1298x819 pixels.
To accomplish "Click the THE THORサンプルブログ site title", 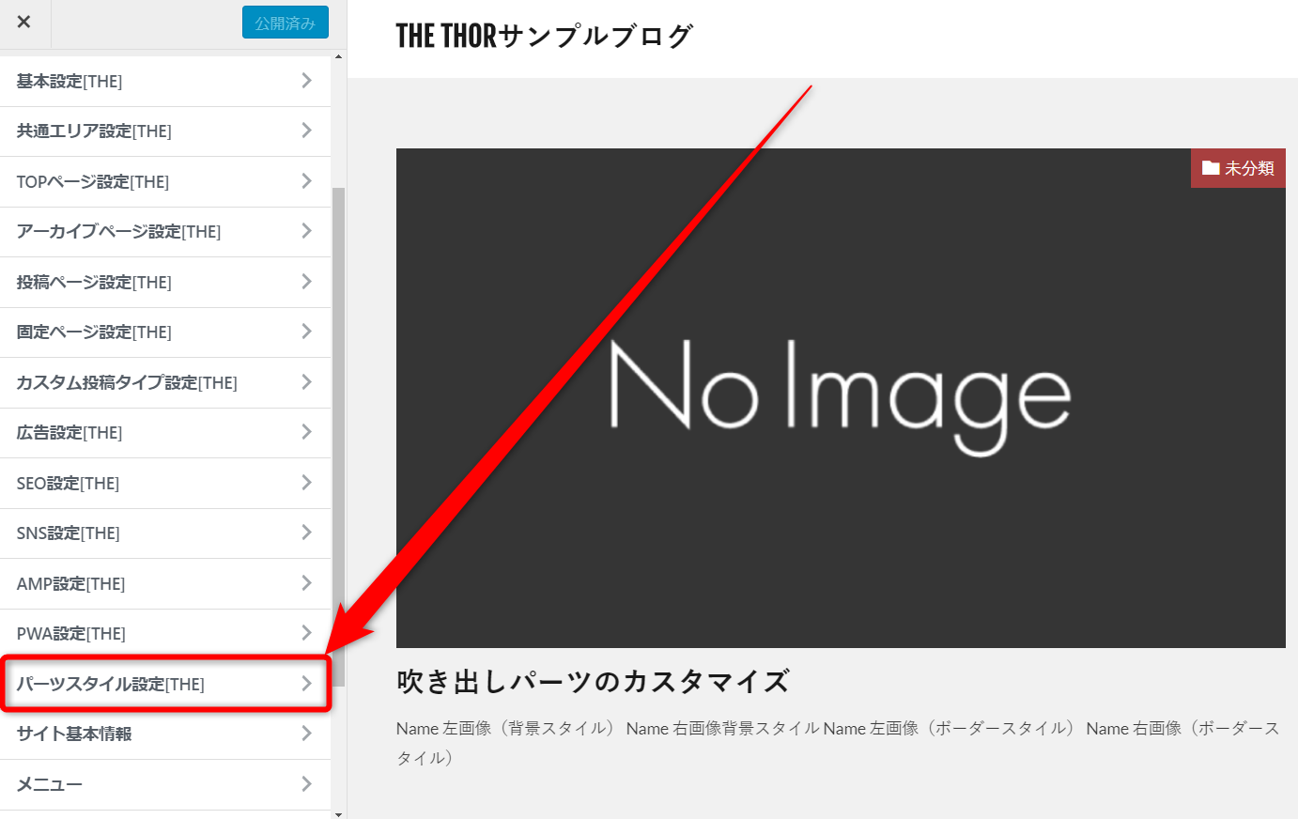I will (x=544, y=36).
